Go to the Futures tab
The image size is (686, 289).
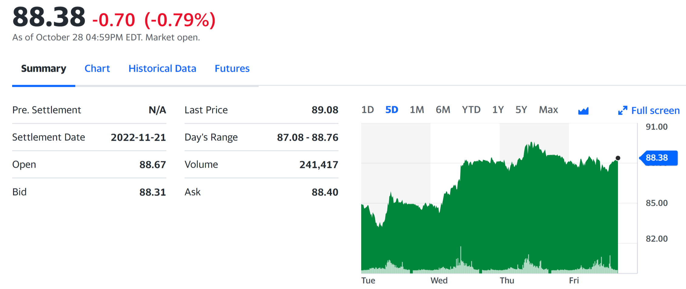pos(232,69)
